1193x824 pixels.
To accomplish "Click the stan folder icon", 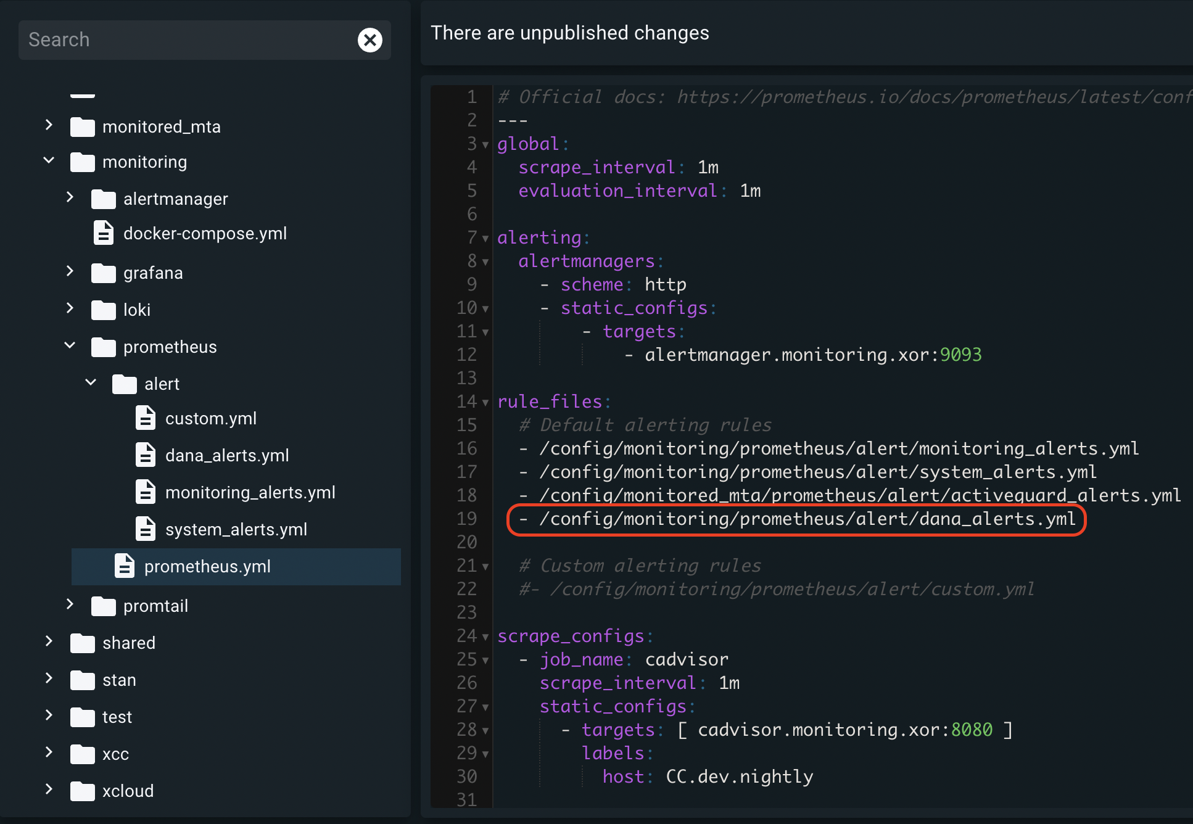I will click(83, 680).
